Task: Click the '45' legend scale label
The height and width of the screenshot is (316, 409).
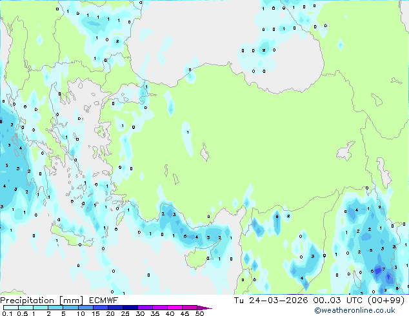Action: pyautogui.click(x=185, y=313)
